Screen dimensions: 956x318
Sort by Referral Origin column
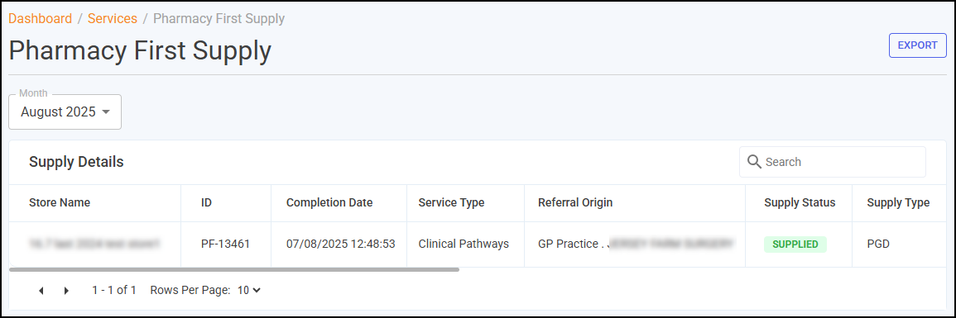(575, 203)
